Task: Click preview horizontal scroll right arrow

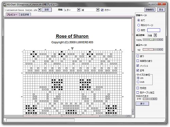Action: 130,116
